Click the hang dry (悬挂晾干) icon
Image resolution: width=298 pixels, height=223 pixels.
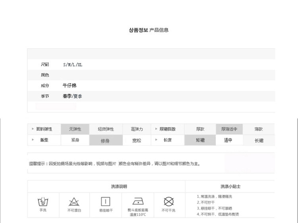point(105,201)
